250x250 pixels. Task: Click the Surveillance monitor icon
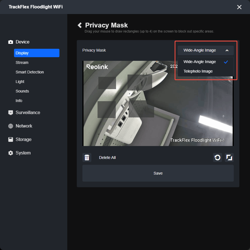[x=11, y=113]
